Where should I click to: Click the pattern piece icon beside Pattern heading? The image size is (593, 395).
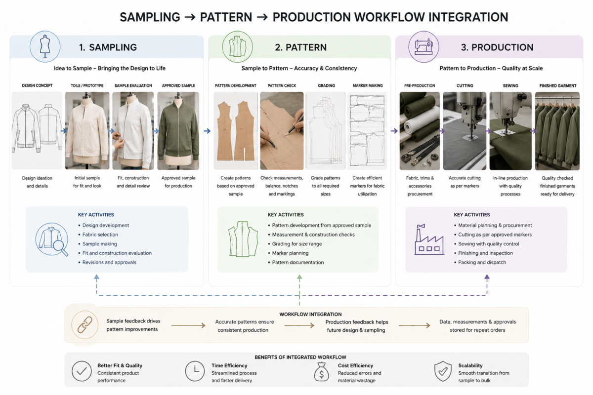click(x=238, y=46)
